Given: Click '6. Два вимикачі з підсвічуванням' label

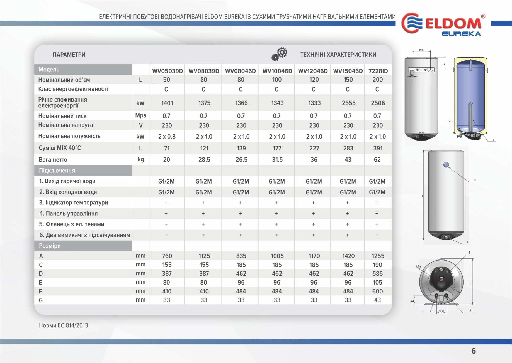Looking at the screenshot, I should coord(85,235).
